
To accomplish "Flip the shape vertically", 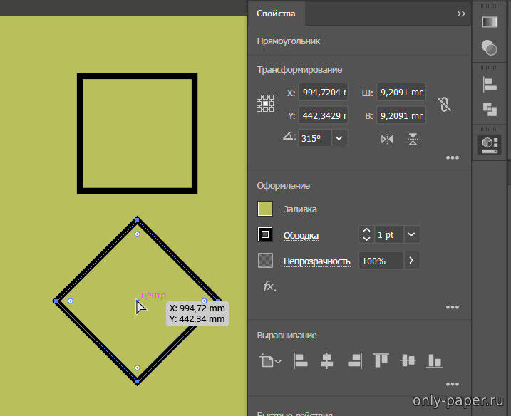I will pos(413,140).
